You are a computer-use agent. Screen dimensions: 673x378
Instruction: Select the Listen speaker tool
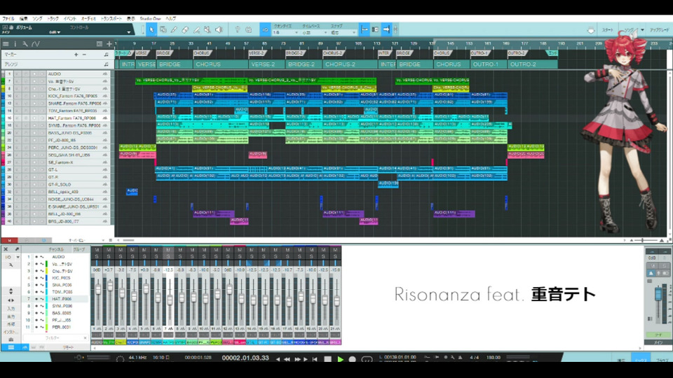[x=219, y=29]
